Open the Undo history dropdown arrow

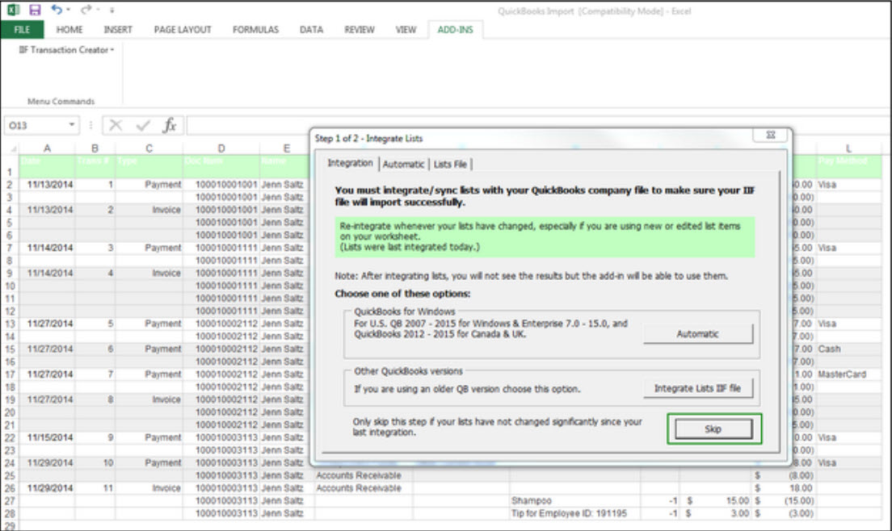68,10
